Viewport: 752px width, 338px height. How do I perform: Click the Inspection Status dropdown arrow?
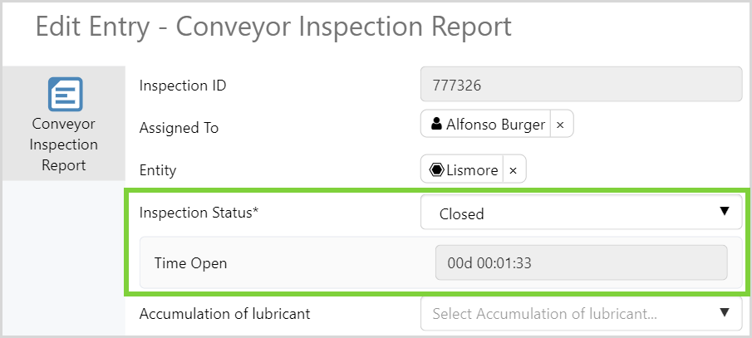click(x=724, y=212)
